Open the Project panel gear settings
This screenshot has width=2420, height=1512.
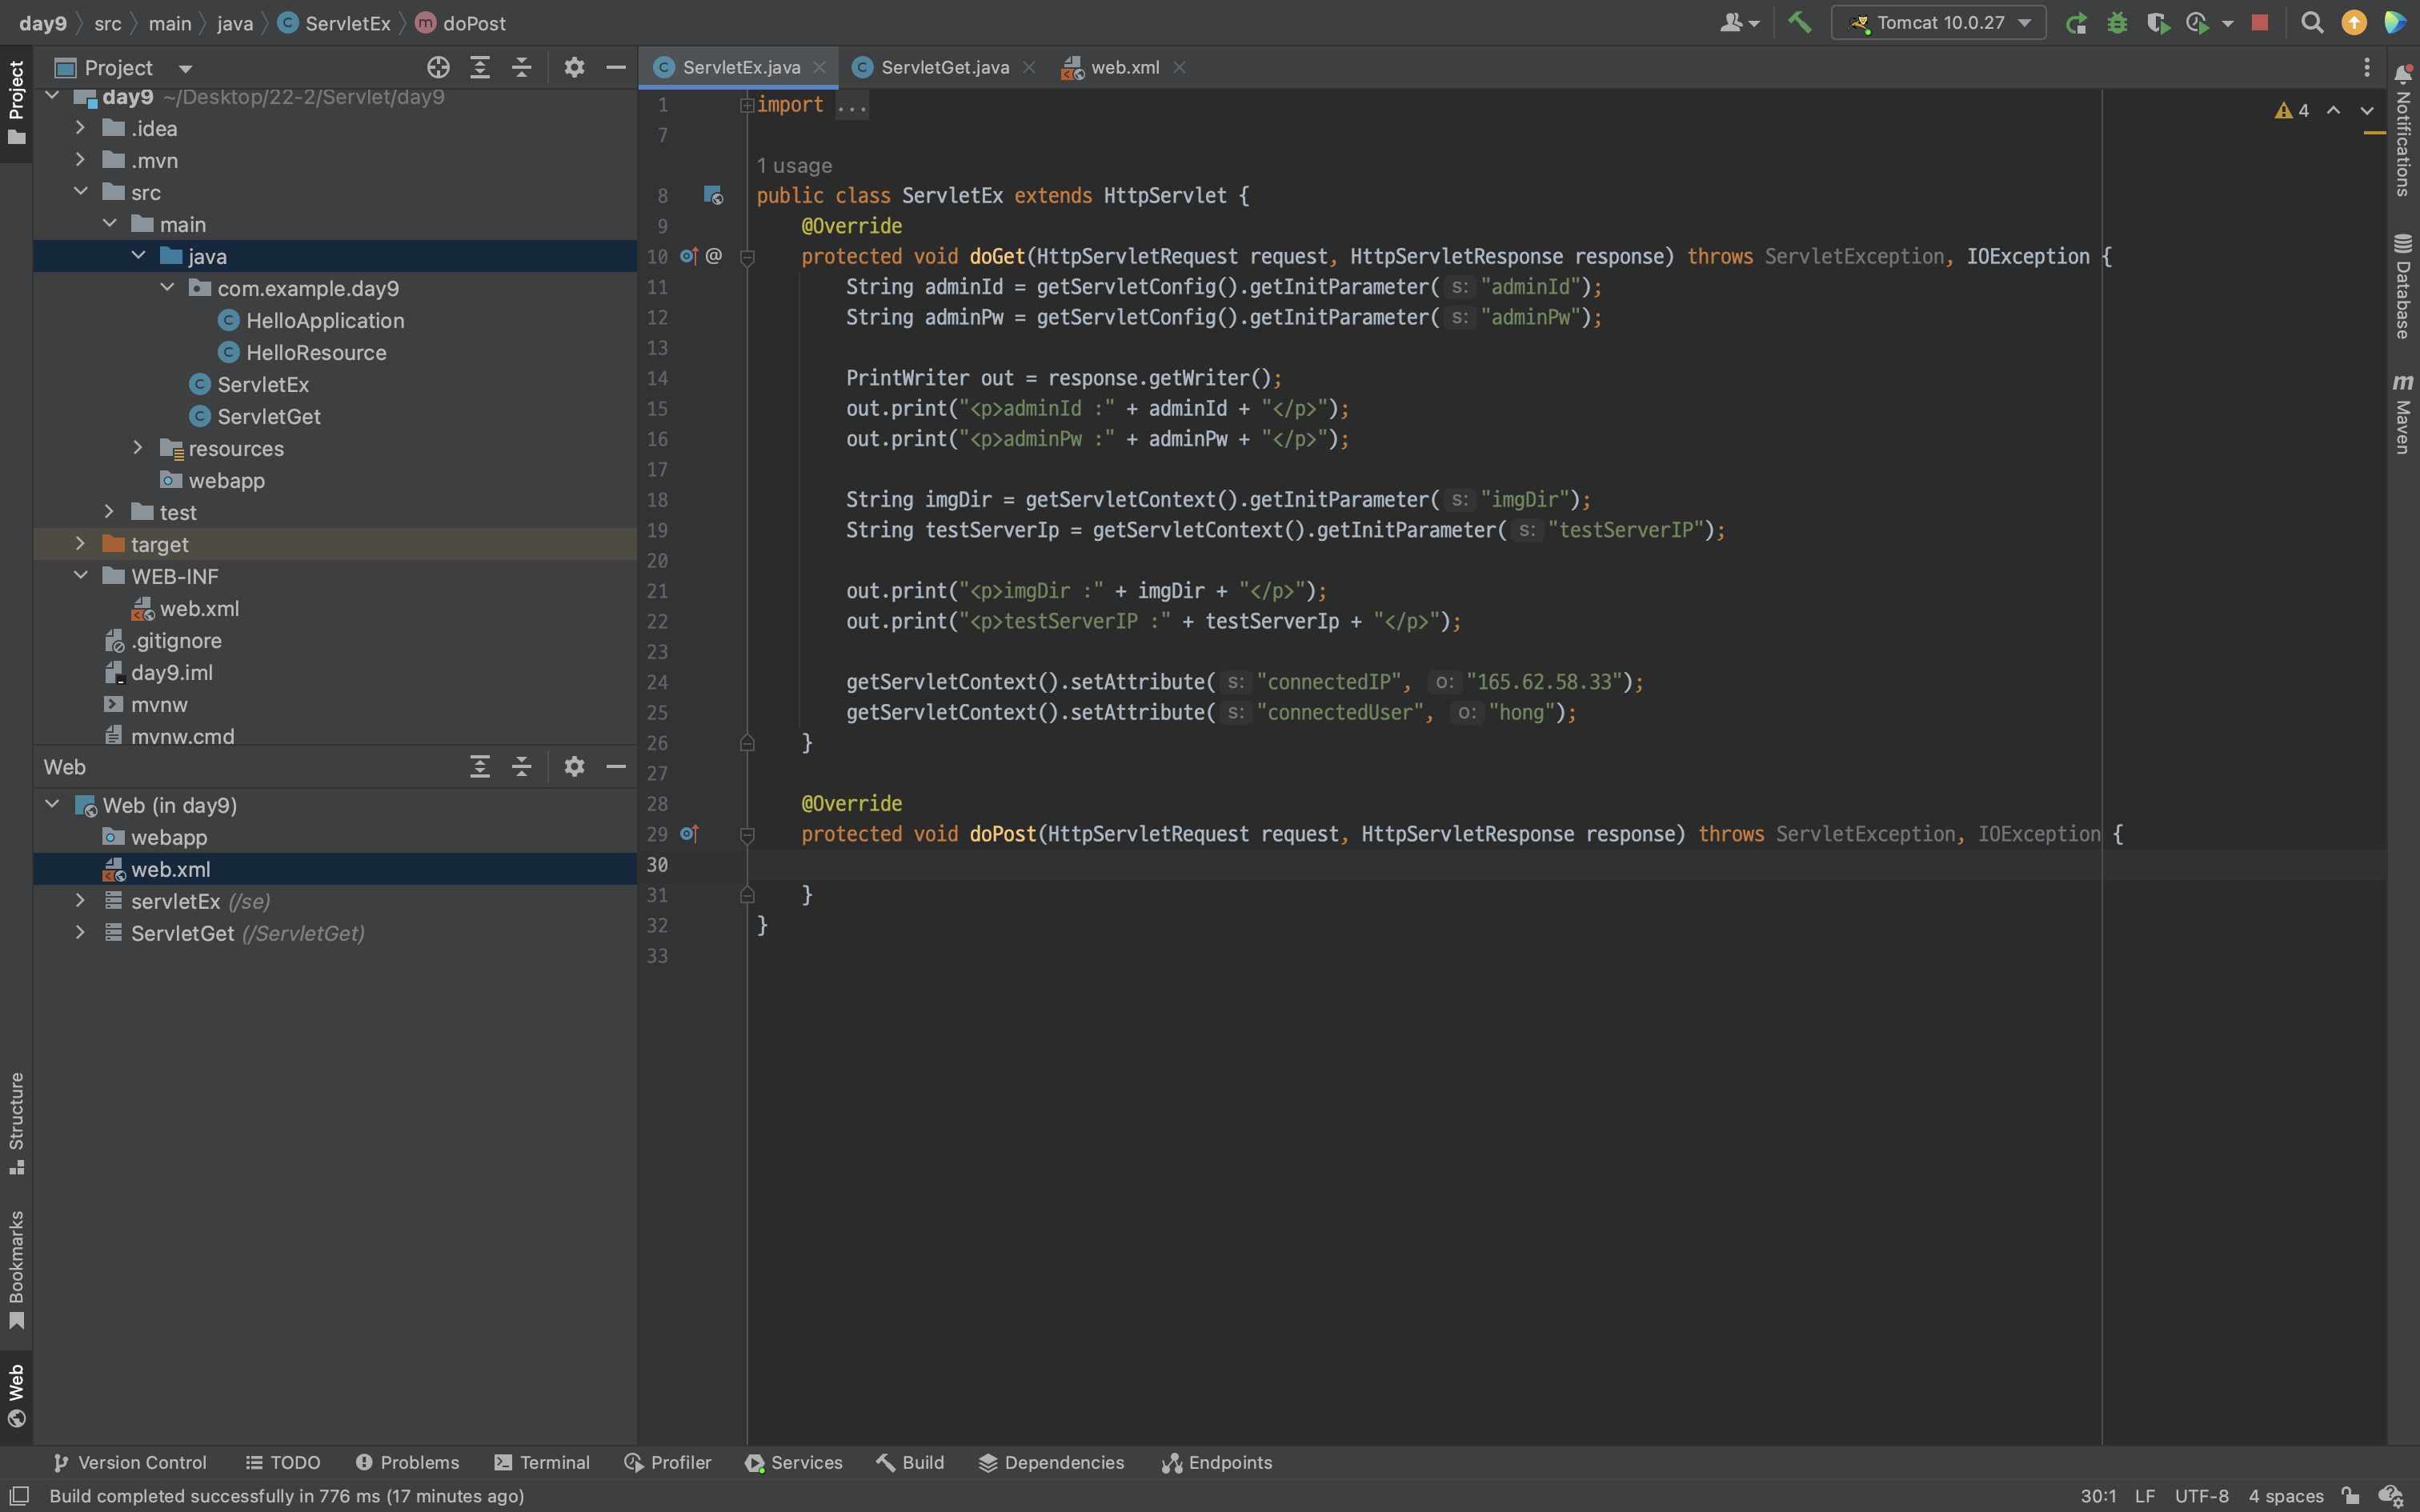pyautogui.click(x=574, y=67)
